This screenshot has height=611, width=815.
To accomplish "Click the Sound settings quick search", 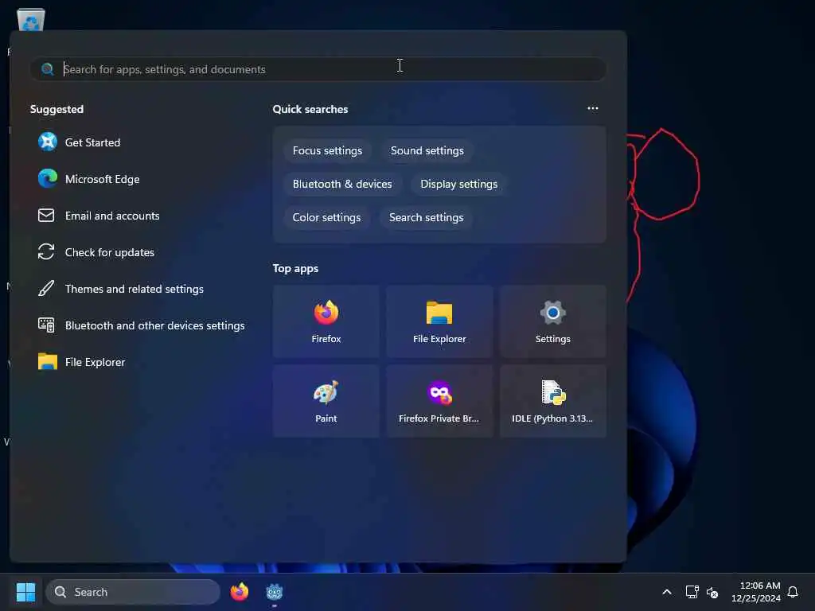I will (427, 150).
